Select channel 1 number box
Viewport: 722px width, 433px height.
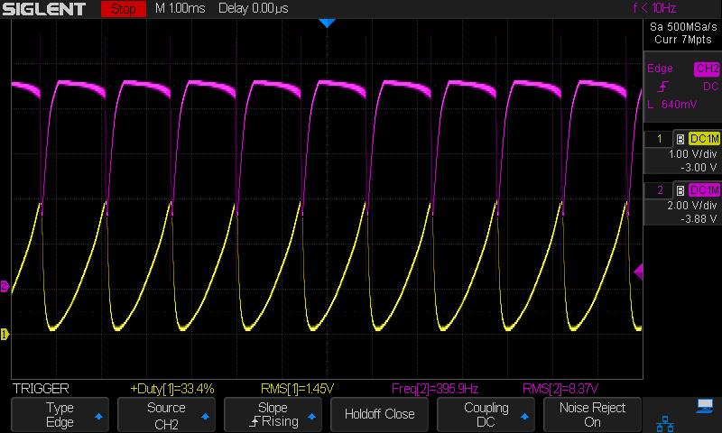pos(659,139)
